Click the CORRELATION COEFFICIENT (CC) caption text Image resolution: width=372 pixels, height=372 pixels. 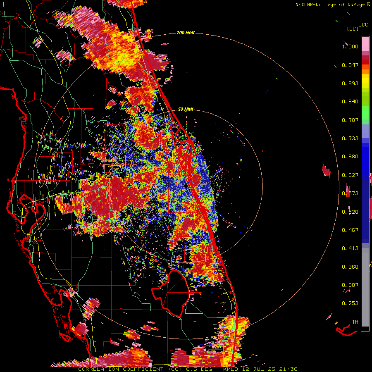[130, 369]
